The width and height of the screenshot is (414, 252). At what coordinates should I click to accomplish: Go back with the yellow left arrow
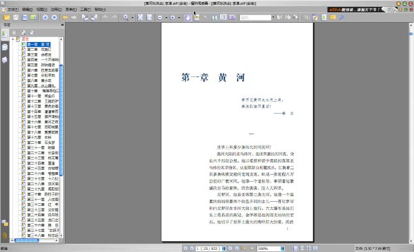coord(65,18)
